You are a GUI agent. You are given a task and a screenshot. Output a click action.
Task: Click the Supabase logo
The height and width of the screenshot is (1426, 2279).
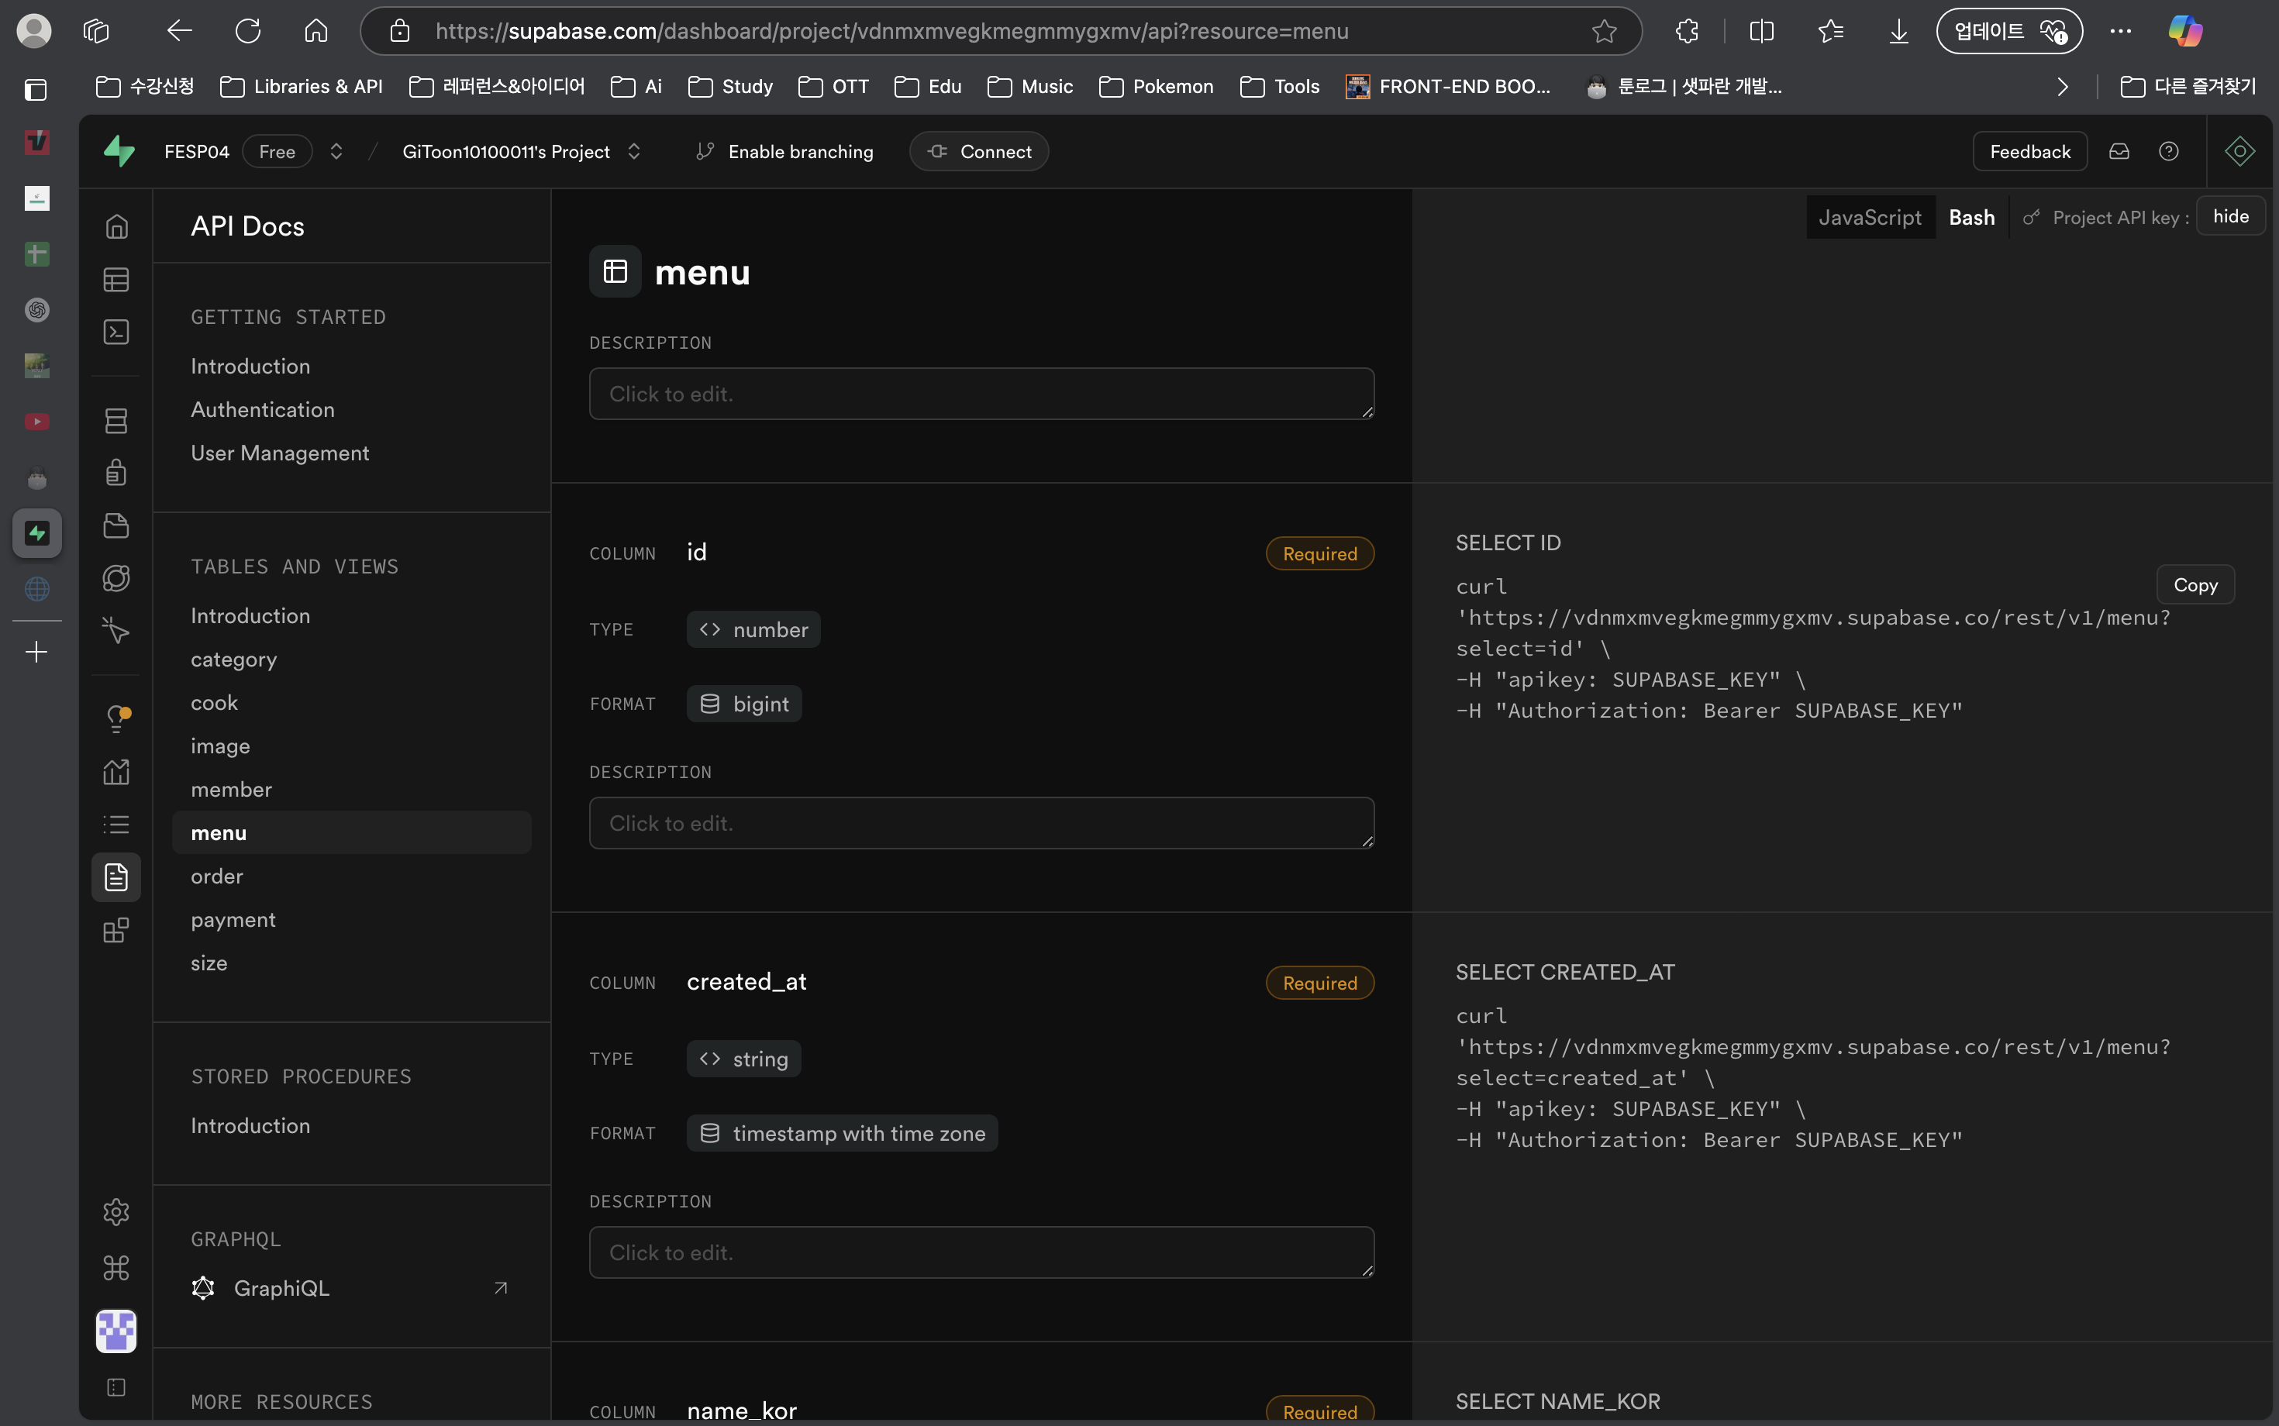(x=120, y=151)
